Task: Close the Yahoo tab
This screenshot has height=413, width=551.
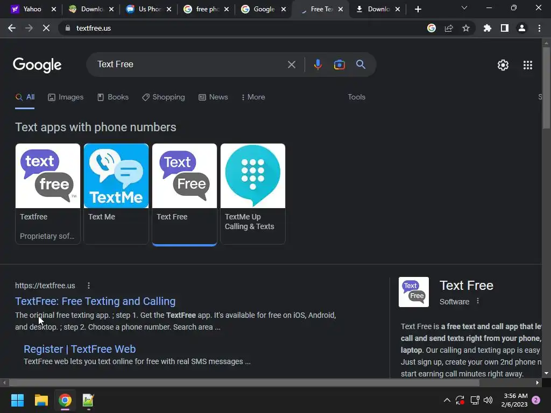Action: [54, 9]
